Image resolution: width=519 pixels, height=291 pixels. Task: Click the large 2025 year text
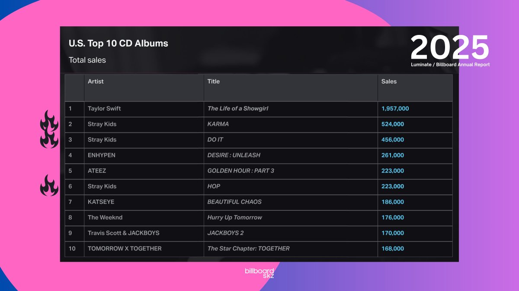pos(450,48)
